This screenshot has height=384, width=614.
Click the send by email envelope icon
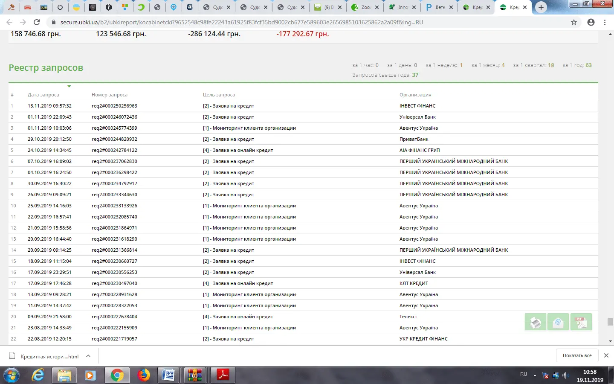point(558,323)
